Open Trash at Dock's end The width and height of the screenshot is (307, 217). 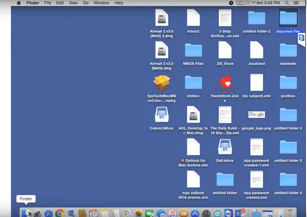[290, 213]
